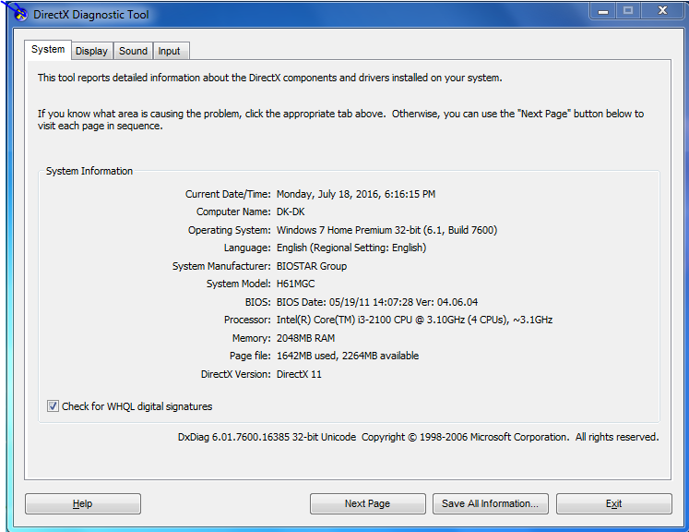Click the Operating System value Windows 7
This screenshot has height=532, width=689.
coord(386,230)
